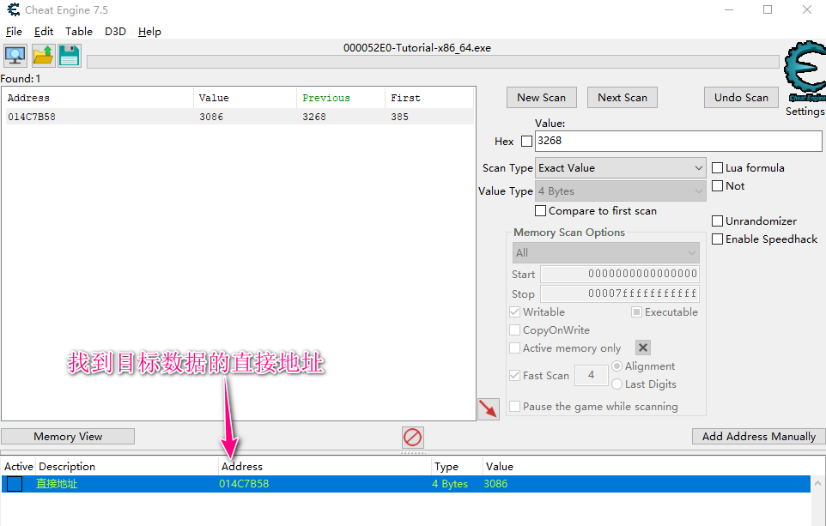Click the Stop address field
The width and height of the screenshot is (826, 526).
[x=620, y=293]
